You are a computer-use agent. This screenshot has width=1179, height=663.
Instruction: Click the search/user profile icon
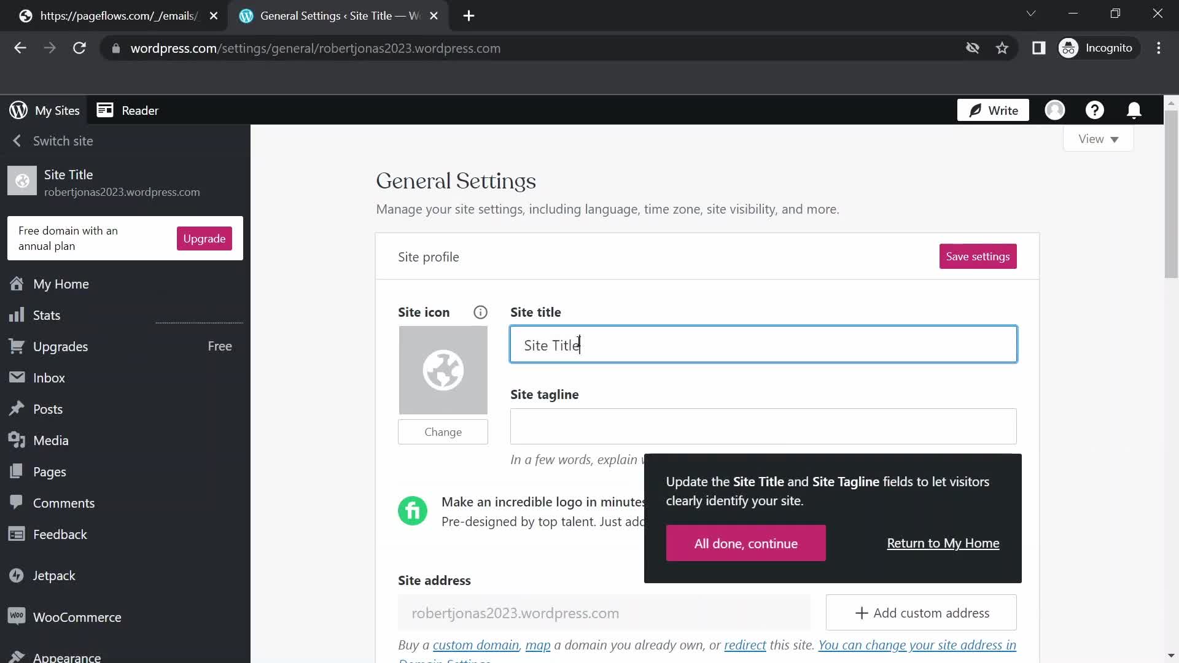[x=1055, y=110]
